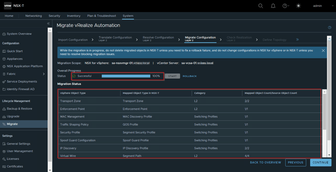This screenshot has width=336, height=172.
Task: Open the notifications bell icon
Action: pos(273,6)
